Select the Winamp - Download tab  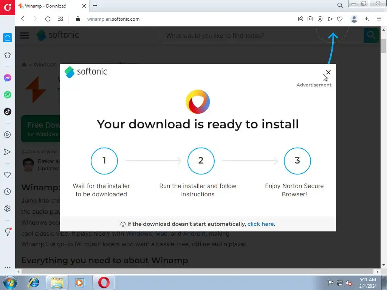pos(52,6)
